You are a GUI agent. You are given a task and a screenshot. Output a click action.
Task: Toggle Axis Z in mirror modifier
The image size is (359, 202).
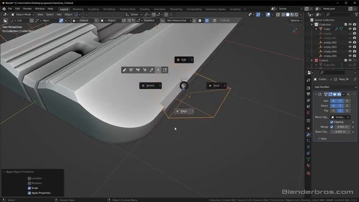click(347, 101)
